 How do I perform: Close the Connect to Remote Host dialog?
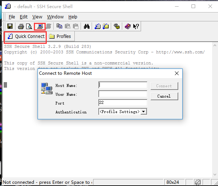click(176, 73)
